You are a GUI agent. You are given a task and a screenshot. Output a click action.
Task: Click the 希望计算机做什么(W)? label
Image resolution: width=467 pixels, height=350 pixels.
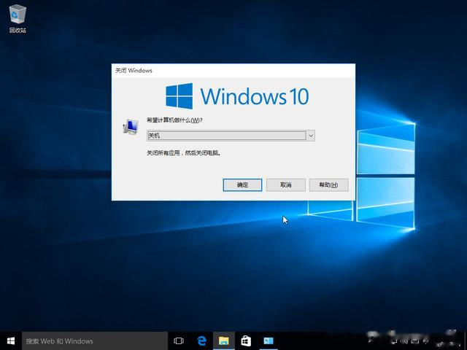[174, 120]
